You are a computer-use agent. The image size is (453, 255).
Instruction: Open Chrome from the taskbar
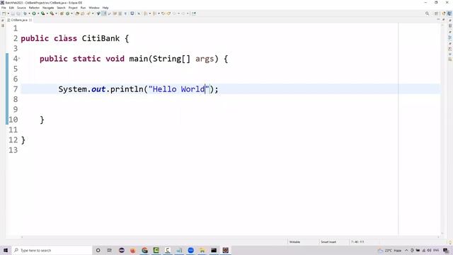click(144, 250)
